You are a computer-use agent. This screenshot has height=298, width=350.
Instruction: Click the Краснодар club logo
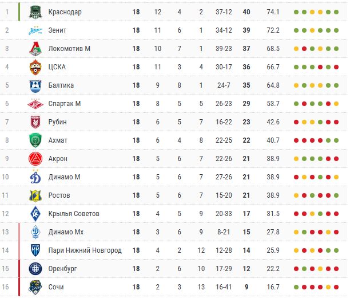[36, 11]
